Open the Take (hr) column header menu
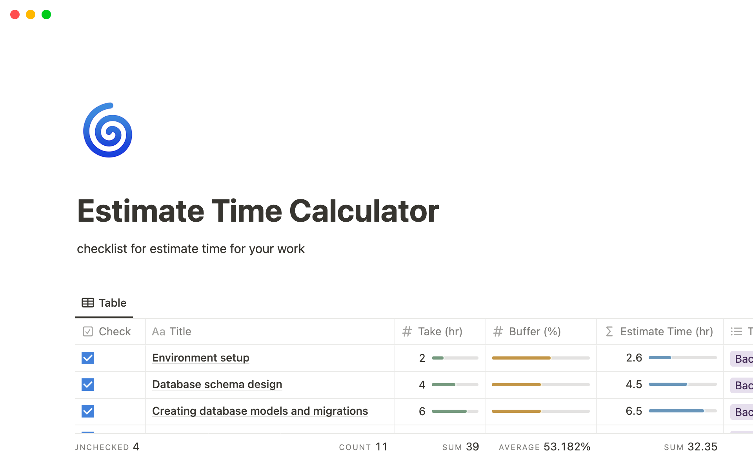 [x=440, y=331]
